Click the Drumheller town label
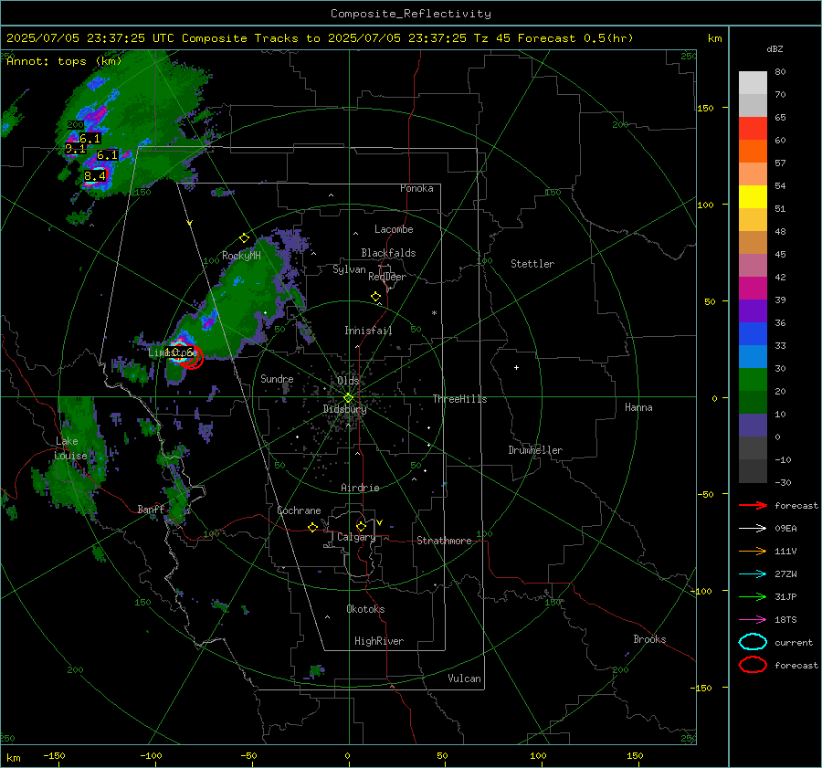Image resolution: width=822 pixels, height=768 pixels. point(535,450)
